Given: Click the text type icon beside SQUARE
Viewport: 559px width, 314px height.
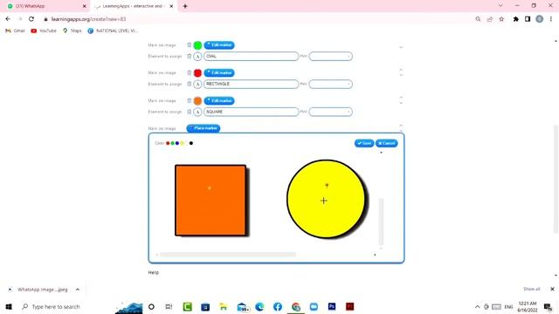Looking at the screenshot, I should [x=197, y=112].
